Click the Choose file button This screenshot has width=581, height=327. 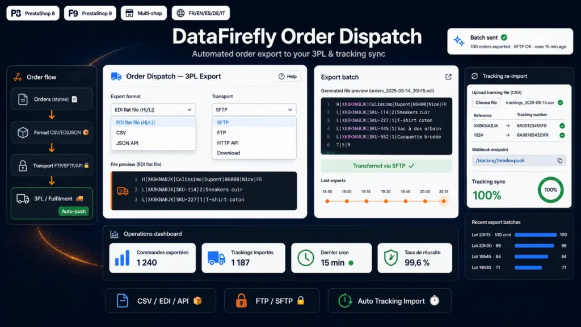(x=486, y=103)
